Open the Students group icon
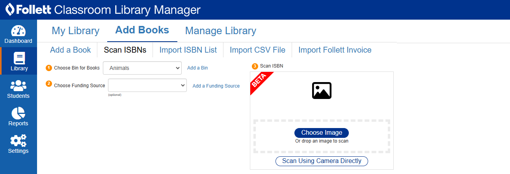This screenshot has height=174, width=510. [x=18, y=86]
